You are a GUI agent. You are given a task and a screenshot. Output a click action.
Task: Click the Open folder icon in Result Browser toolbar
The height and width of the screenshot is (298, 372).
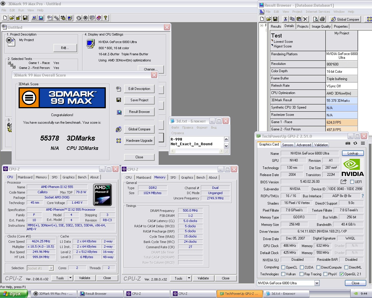[269, 19]
